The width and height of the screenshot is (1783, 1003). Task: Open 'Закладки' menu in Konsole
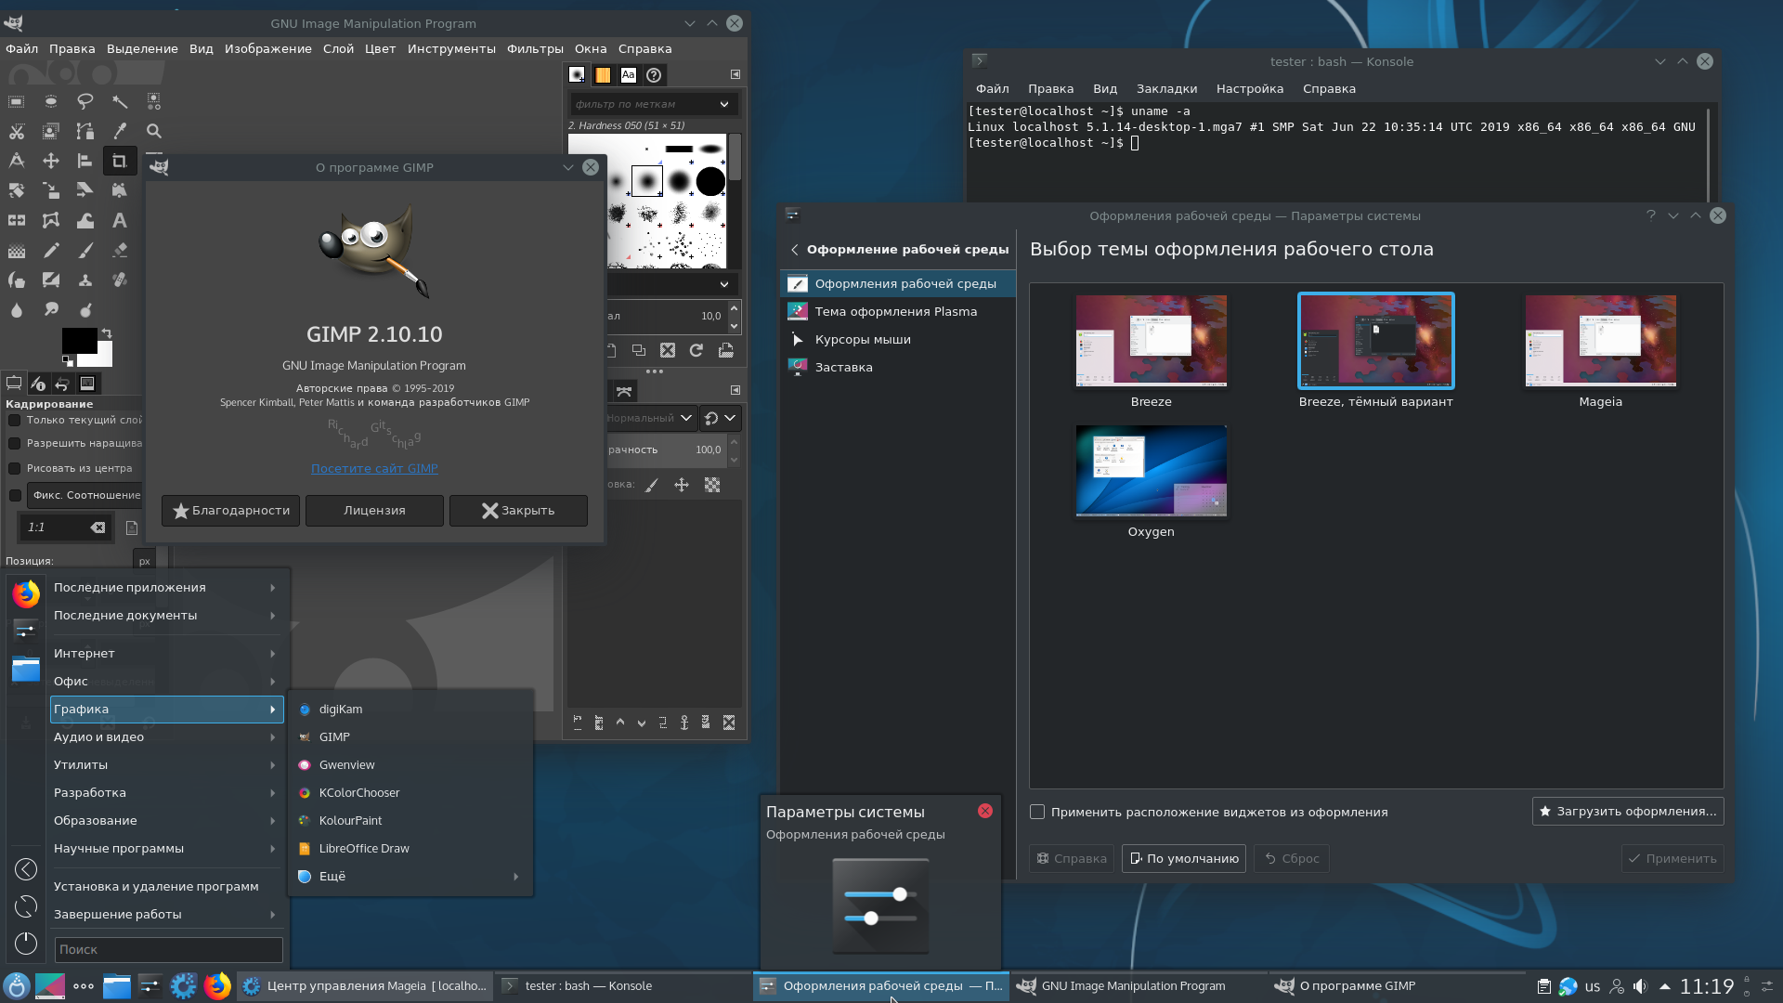[1165, 88]
